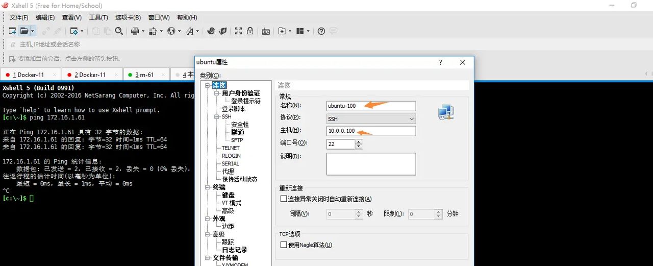Select 登录提示符 in category tree
The width and height of the screenshot is (653, 266).
click(x=246, y=101)
